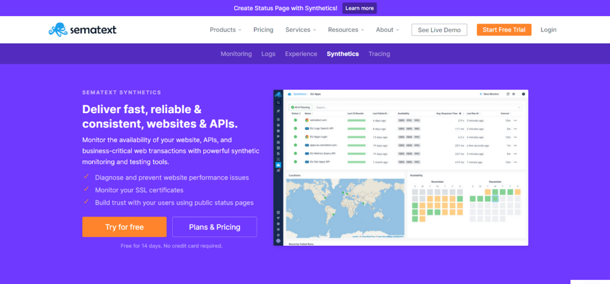Switch to the Monitoring tab
Screen dimensions: 610x284
tap(236, 54)
